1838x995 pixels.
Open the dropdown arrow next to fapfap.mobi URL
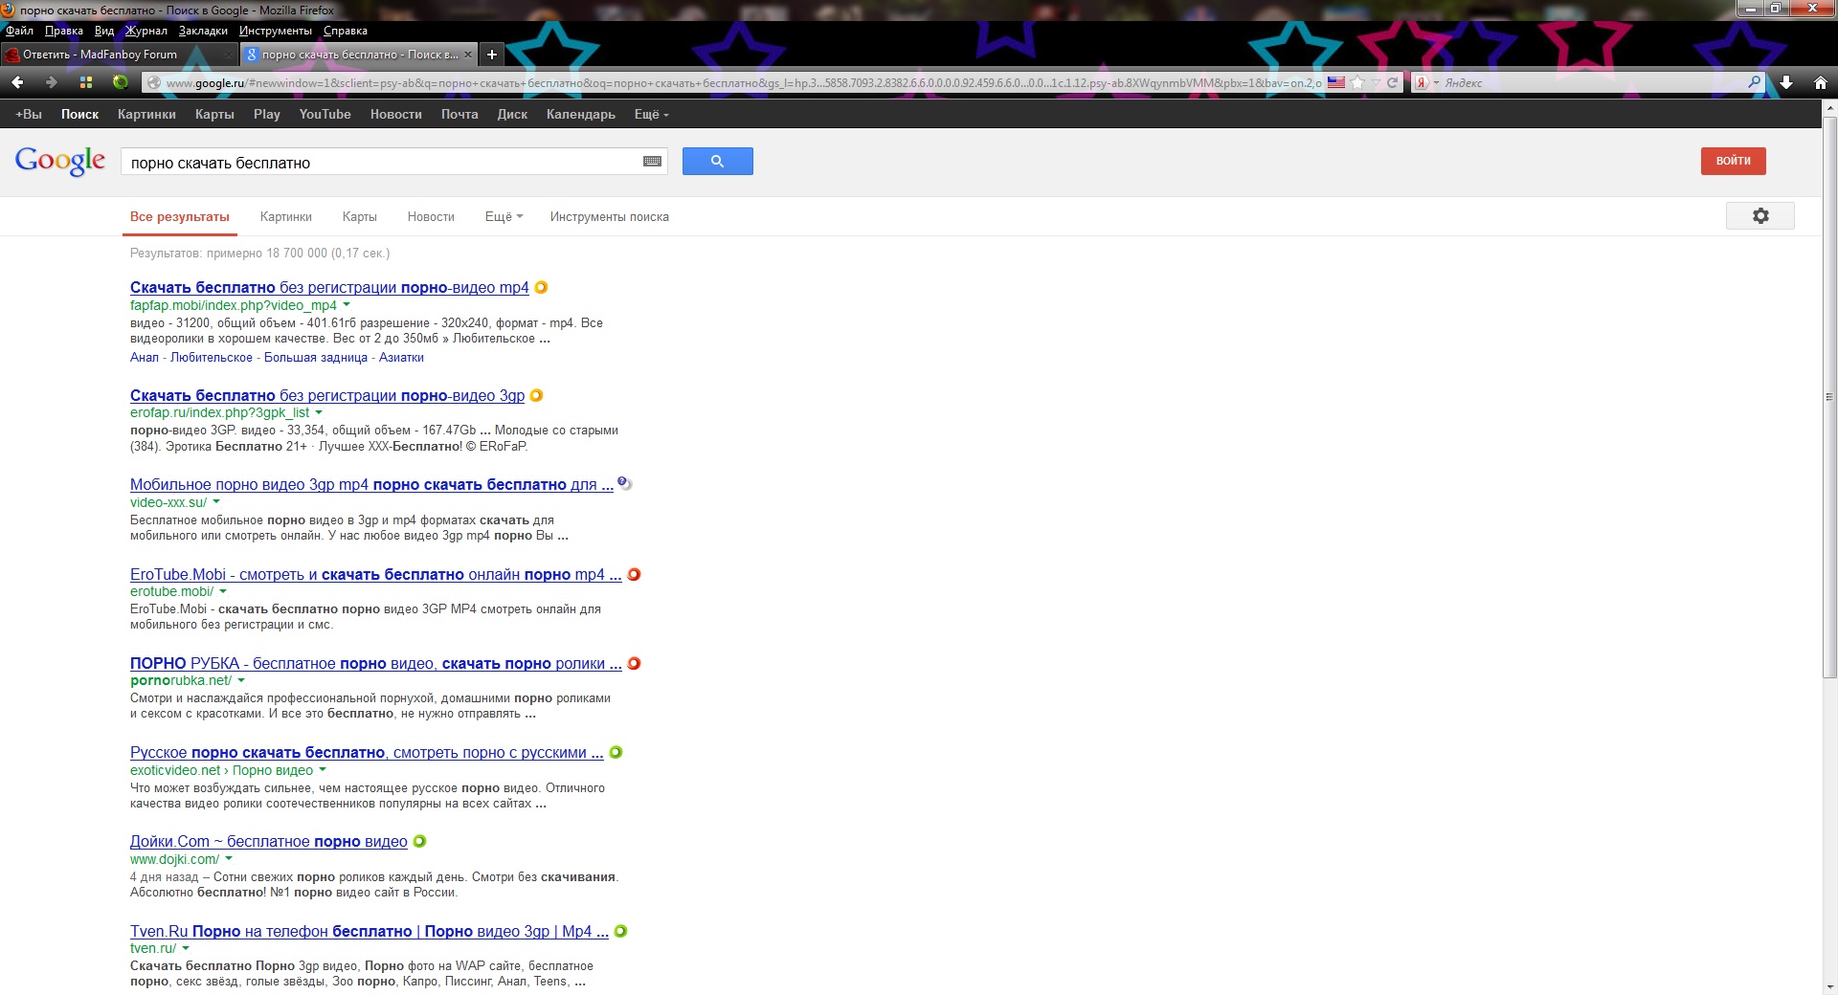pyautogui.click(x=347, y=305)
